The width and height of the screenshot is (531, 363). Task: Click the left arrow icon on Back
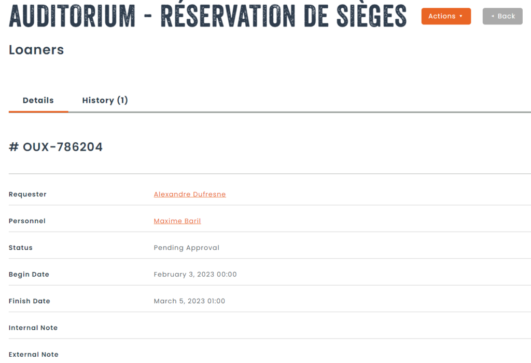pyautogui.click(x=493, y=16)
